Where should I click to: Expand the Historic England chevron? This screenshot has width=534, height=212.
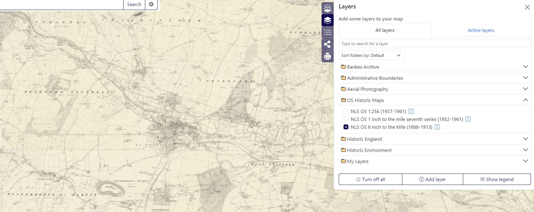coord(526,139)
